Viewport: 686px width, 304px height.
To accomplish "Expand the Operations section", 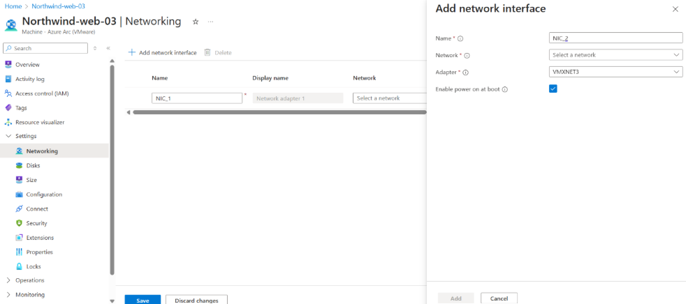I will click(x=8, y=280).
